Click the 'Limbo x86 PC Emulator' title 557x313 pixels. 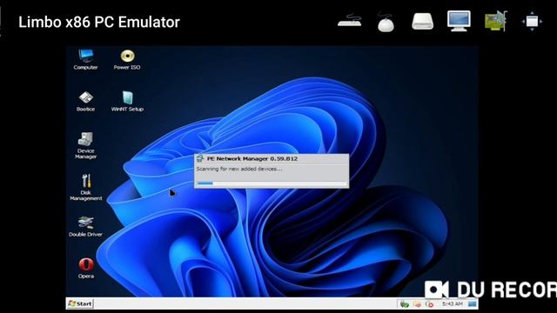[99, 22]
